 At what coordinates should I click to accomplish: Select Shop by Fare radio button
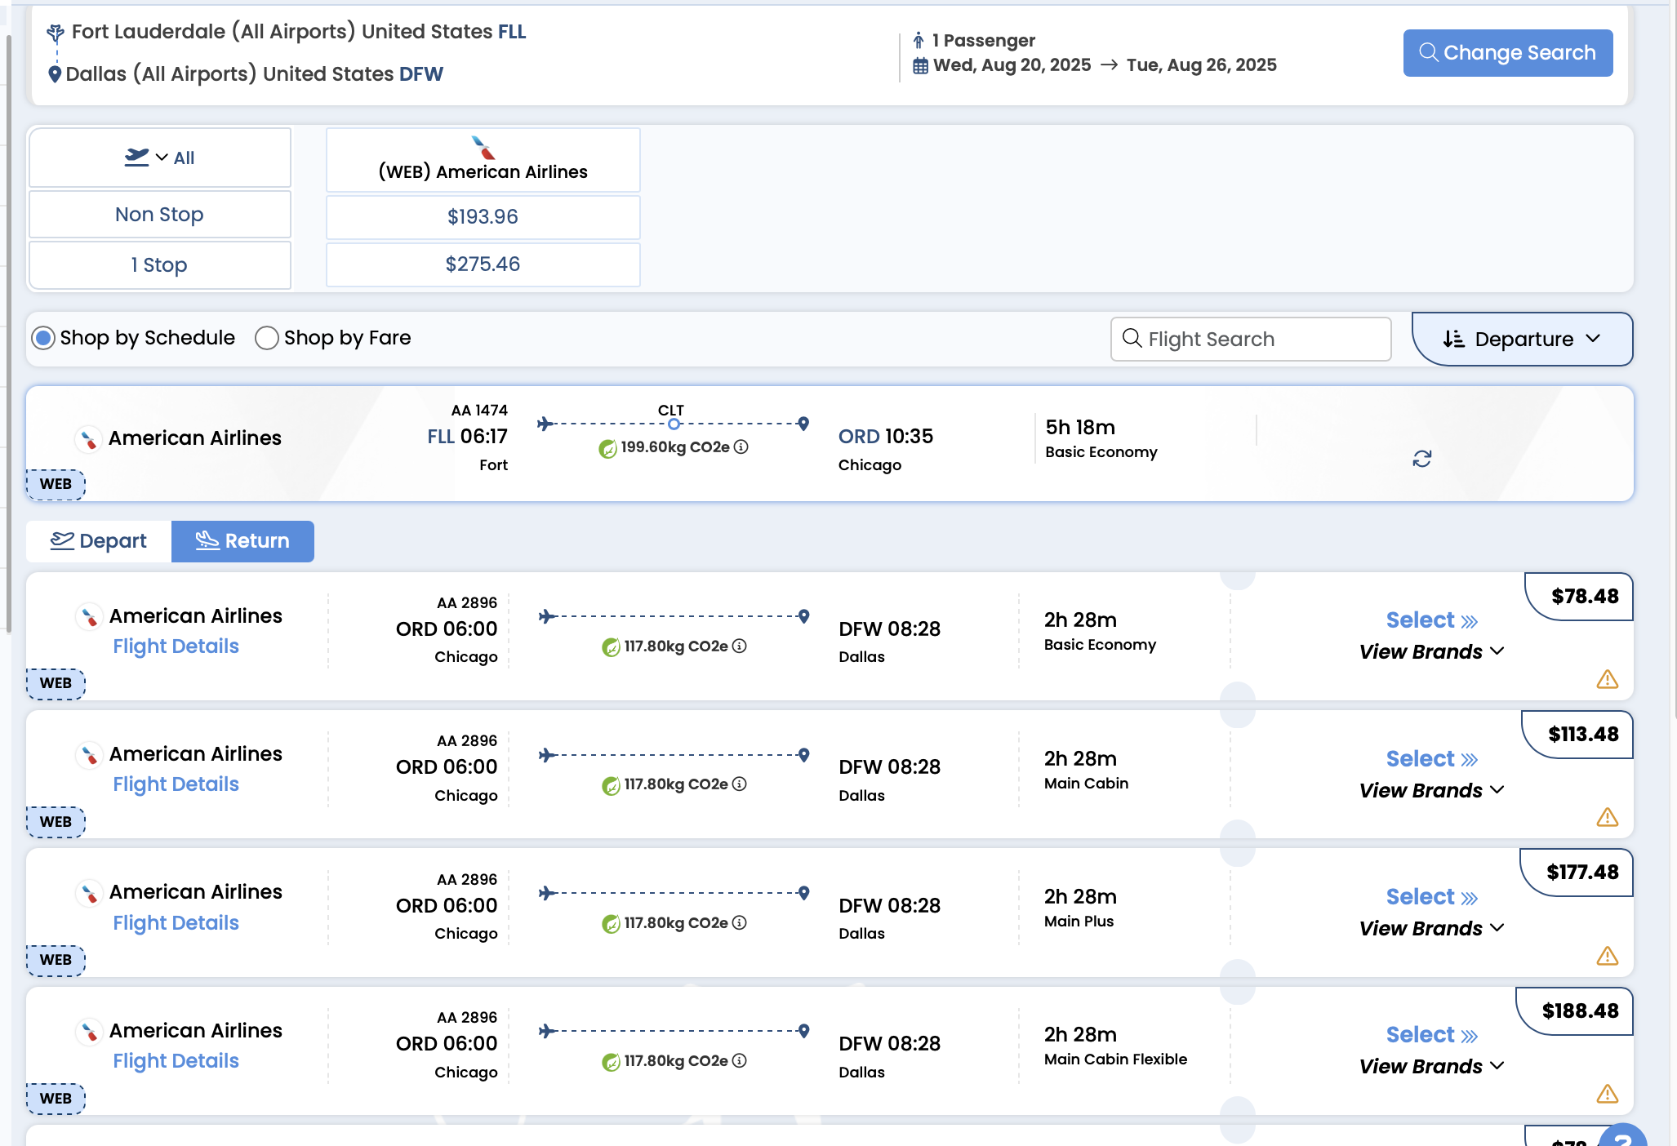point(267,338)
